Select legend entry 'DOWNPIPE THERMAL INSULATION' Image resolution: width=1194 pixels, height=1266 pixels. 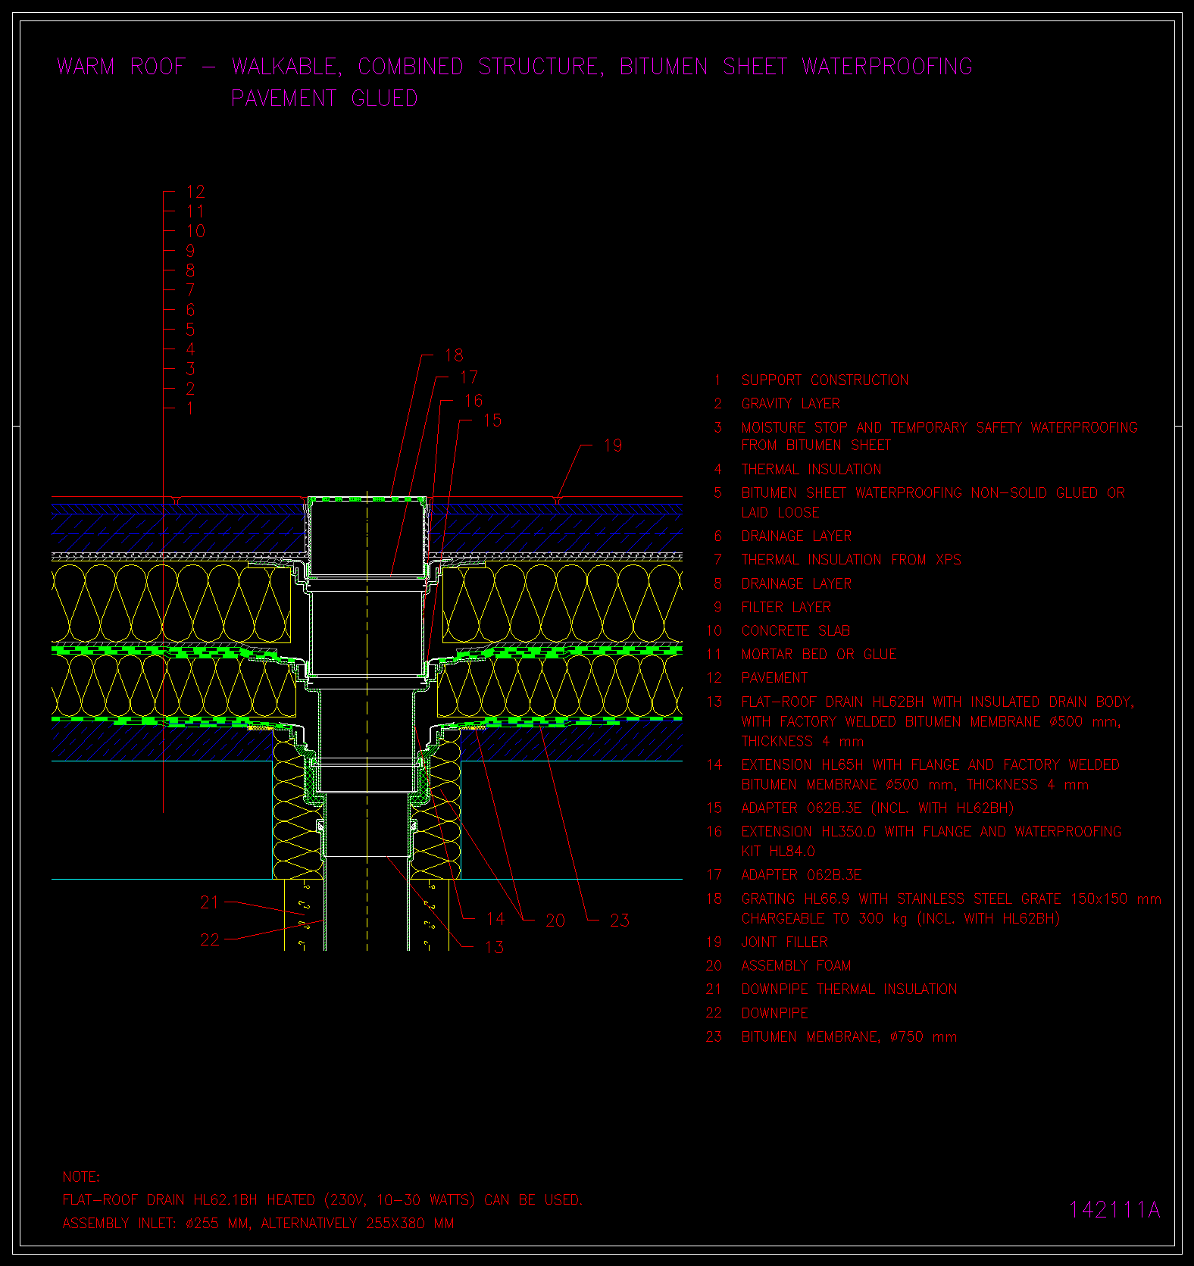[x=849, y=989]
